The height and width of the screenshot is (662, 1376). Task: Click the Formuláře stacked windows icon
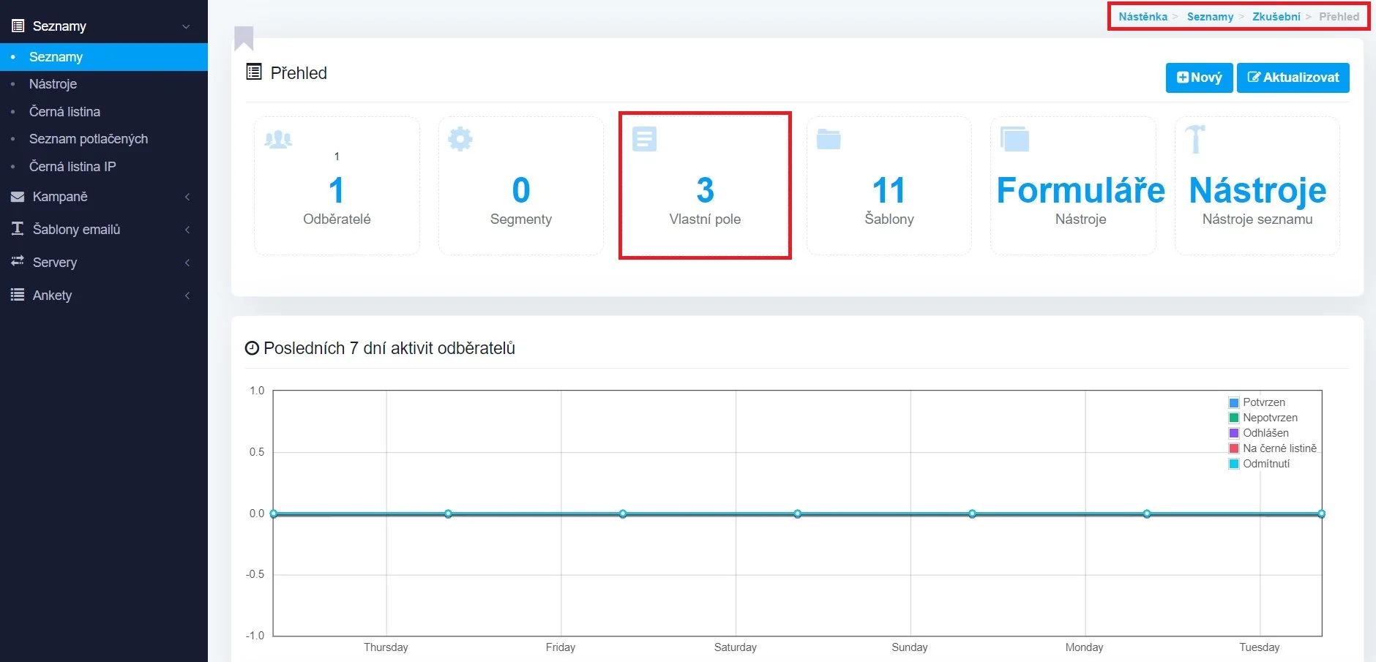[x=1014, y=139]
